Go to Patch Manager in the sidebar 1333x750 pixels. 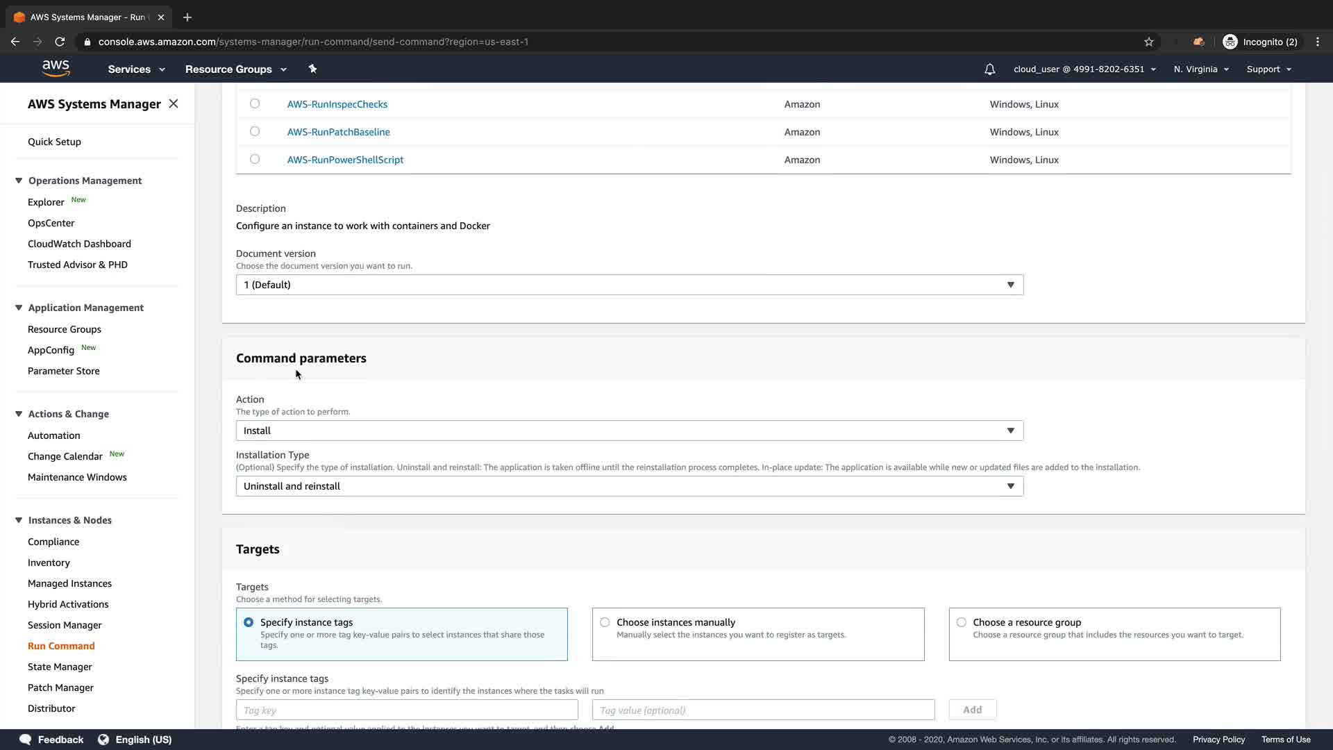tap(60, 687)
